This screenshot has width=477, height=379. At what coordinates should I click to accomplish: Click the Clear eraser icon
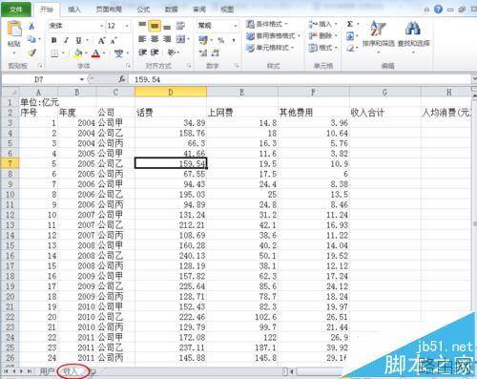coord(350,49)
